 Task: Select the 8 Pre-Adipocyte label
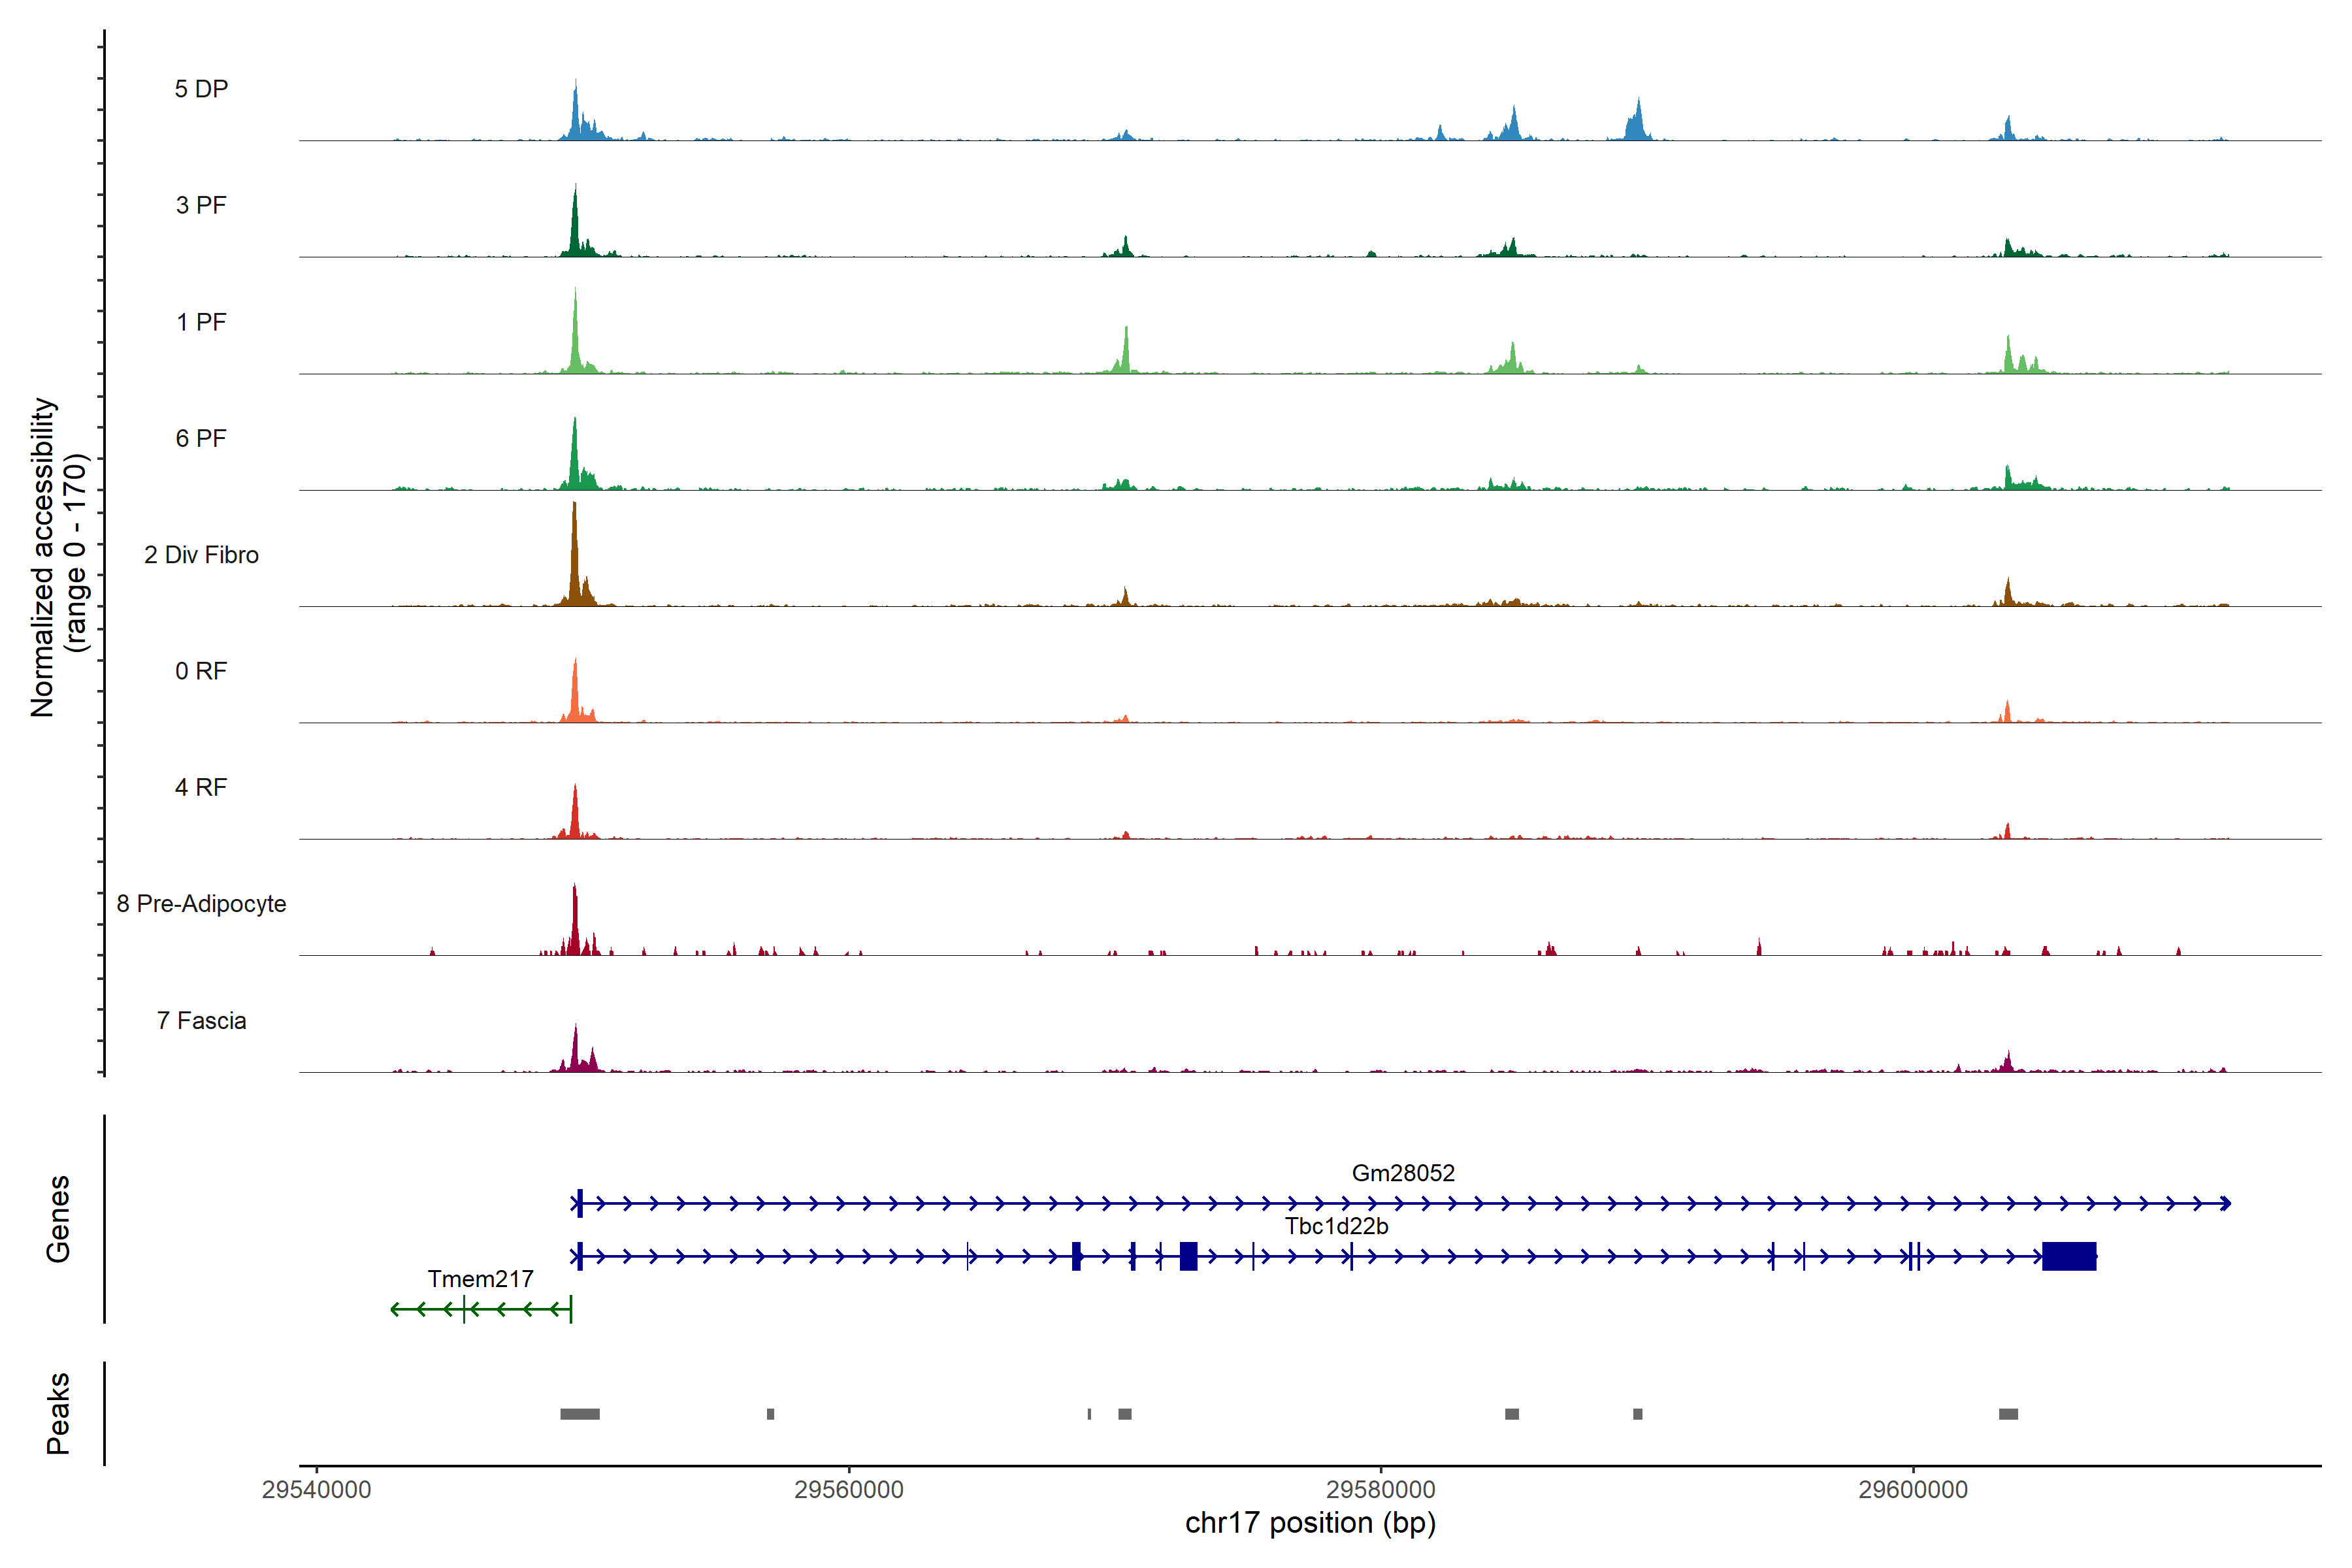tap(201, 904)
